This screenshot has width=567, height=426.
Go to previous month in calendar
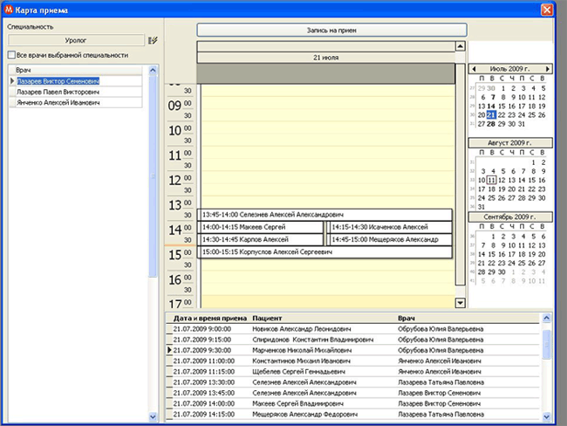[x=474, y=67]
